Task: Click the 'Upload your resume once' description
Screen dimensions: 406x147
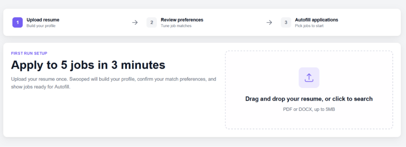Action: 113,83
